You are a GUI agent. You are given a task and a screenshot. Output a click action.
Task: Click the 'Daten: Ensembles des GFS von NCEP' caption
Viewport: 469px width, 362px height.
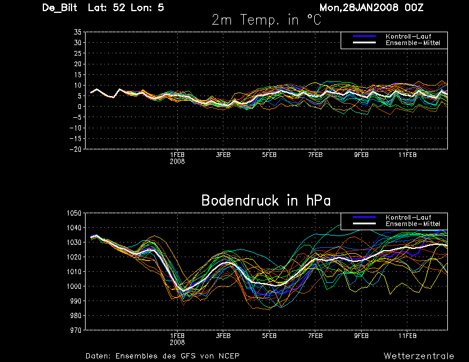[x=162, y=356]
